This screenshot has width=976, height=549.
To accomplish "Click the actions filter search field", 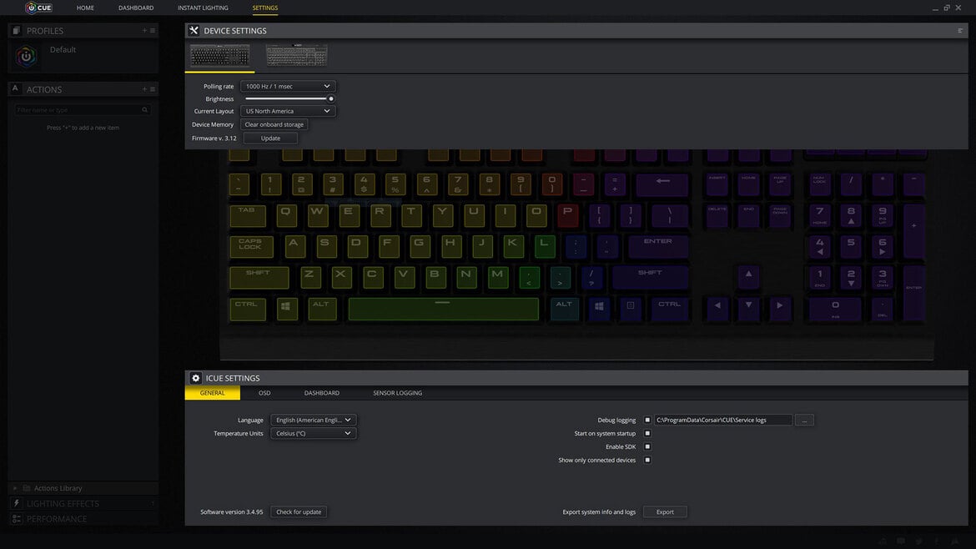I will click(x=82, y=109).
